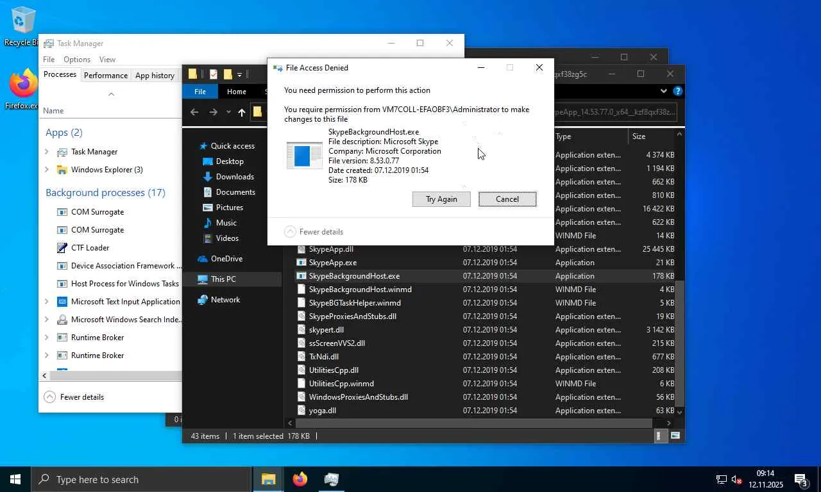
Task: Open the Home tab in Explorer ribbon
Action: tap(236, 92)
